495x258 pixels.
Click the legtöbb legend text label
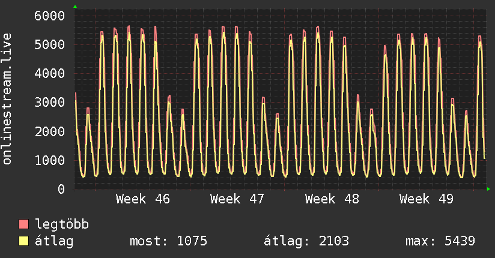pyautogui.click(x=62, y=225)
